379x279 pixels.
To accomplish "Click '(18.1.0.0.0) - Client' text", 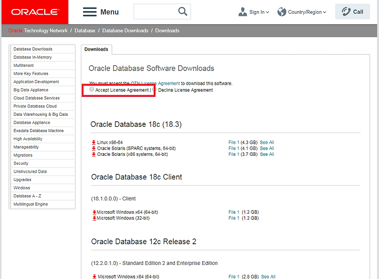I will pyautogui.click(x=113, y=199).
